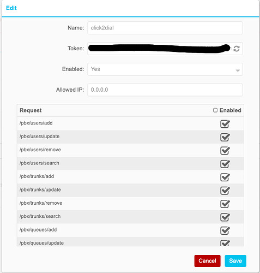Image resolution: width=260 pixels, height=273 pixels.
Task: Cancel the edit dialog
Action: [207, 261]
